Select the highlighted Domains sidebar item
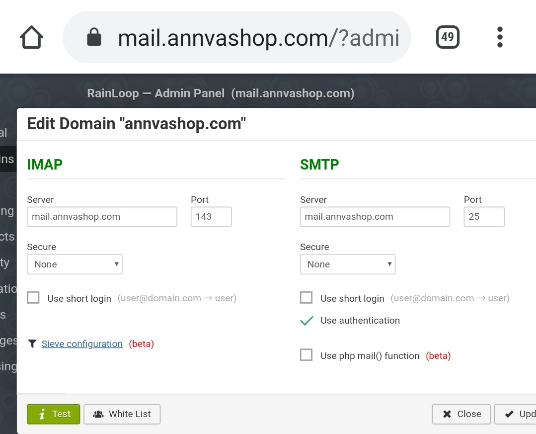Screen dimensions: 536x434 pyautogui.click(x=6, y=159)
